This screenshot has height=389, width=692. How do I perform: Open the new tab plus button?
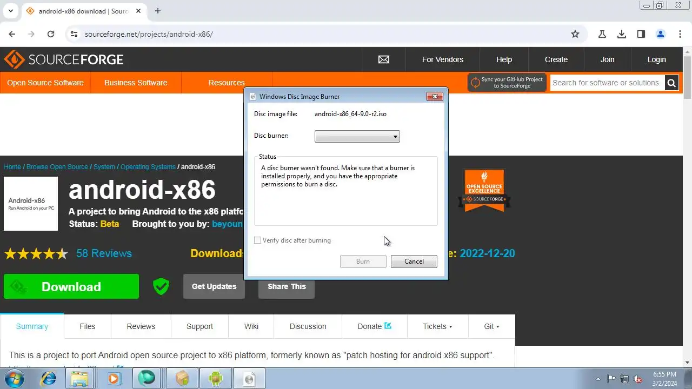pyautogui.click(x=158, y=11)
